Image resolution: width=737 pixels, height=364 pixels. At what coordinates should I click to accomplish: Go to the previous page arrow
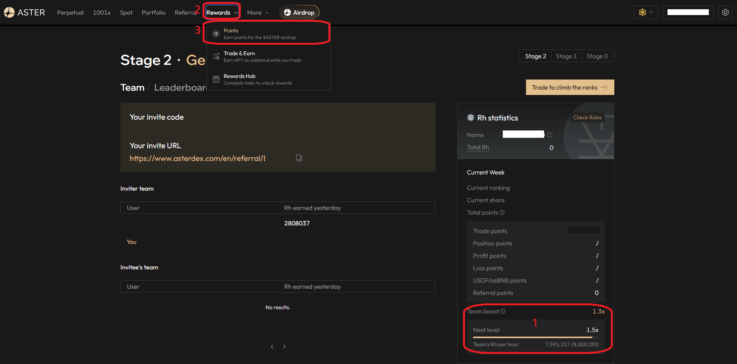[x=272, y=347]
